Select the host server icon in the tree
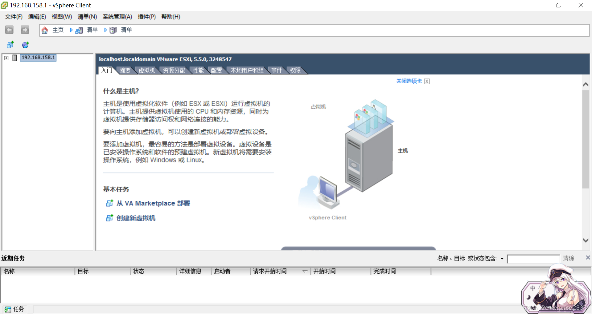The image size is (592, 314). (x=14, y=58)
